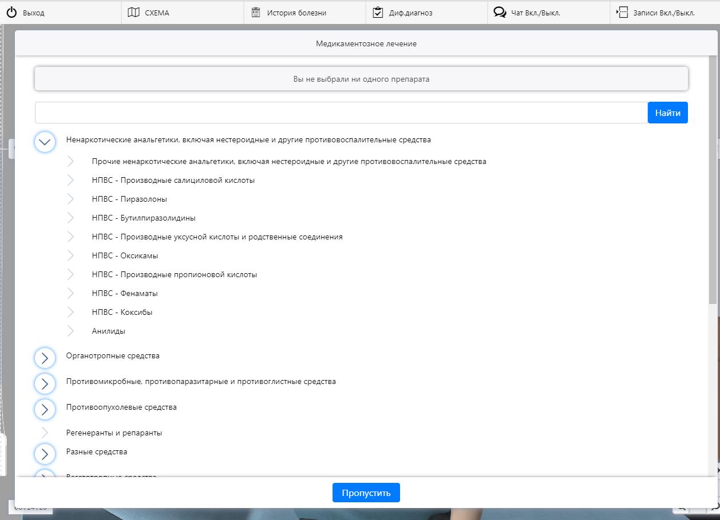
Task: Click the power icon next to Выход
Action: click(11, 13)
